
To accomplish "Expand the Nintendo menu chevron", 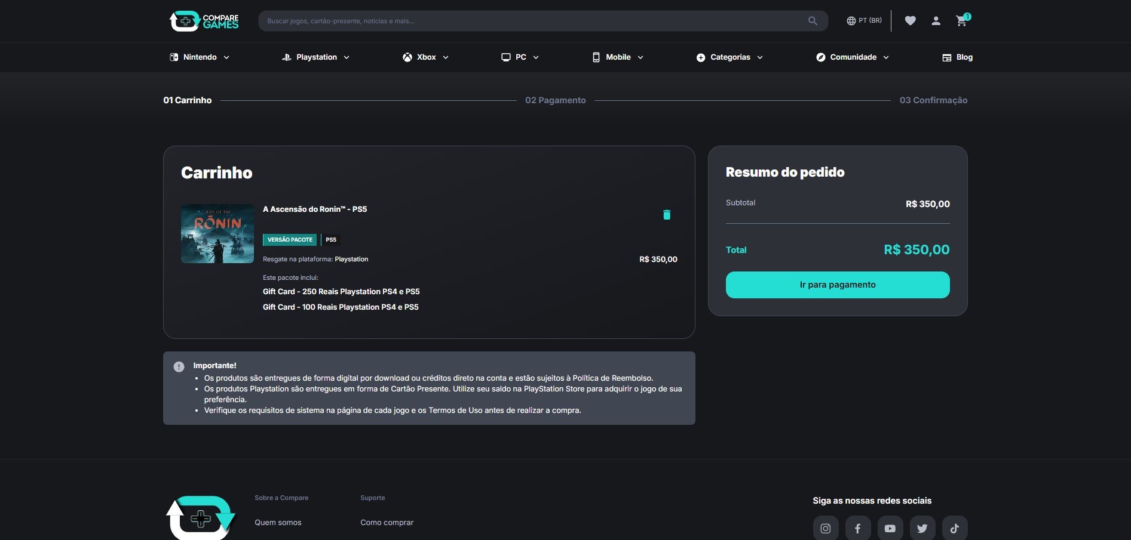I will (x=226, y=57).
